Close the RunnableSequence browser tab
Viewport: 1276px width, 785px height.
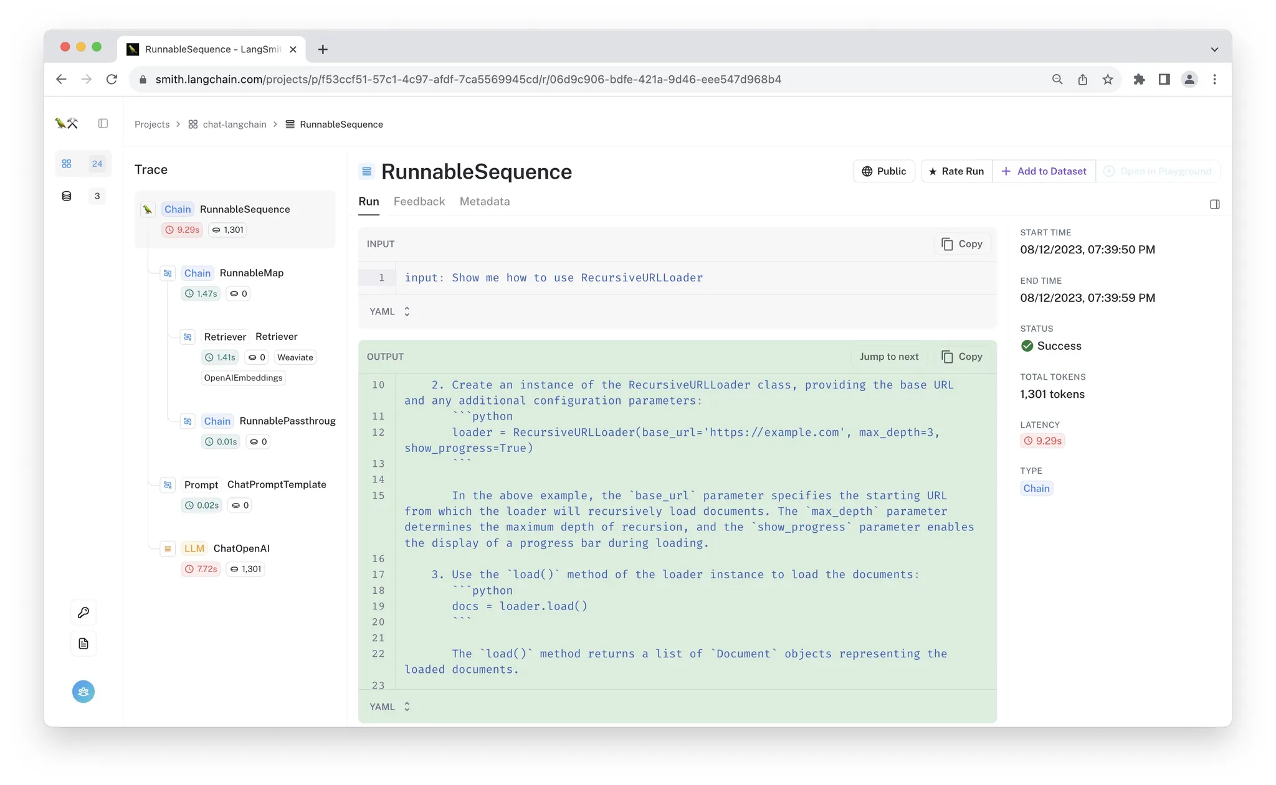pos(293,49)
